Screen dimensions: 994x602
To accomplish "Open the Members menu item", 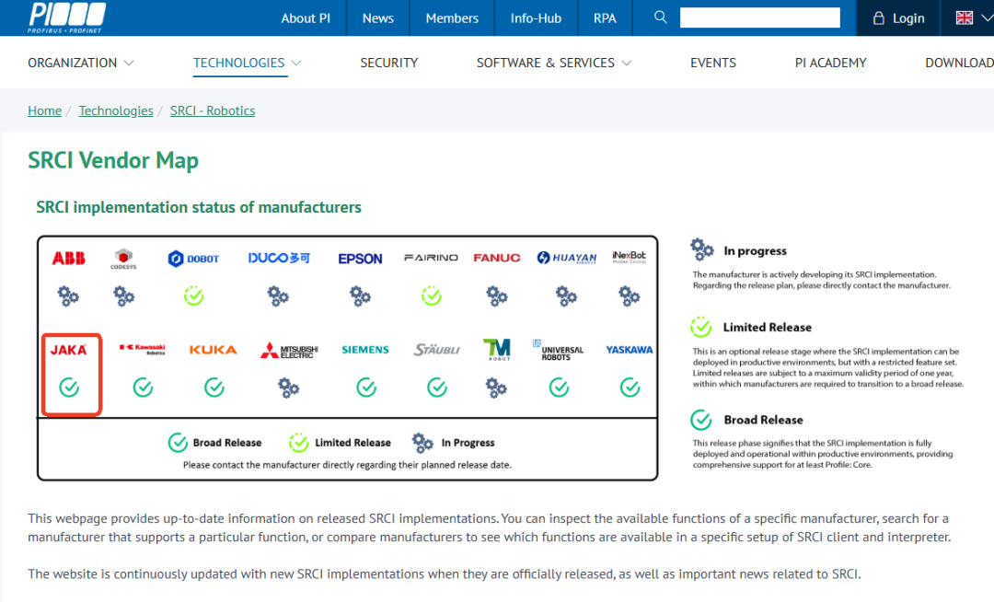I will 452,18.
